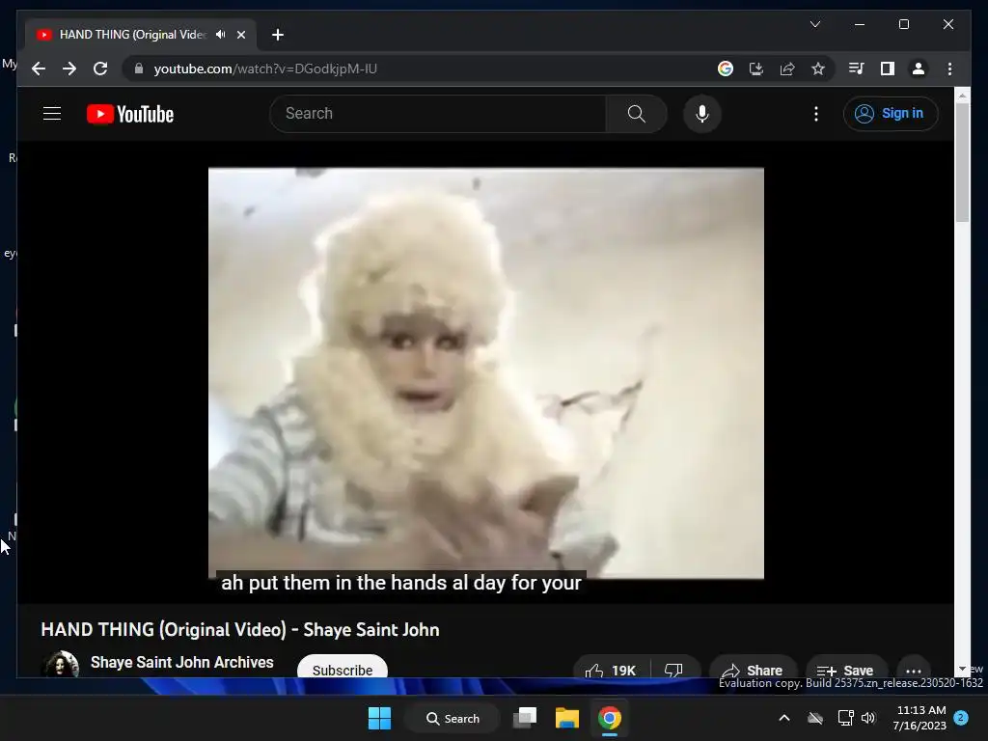Image resolution: width=988 pixels, height=741 pixels.
Task: Open Chrome profile avatar
Action: coord(919,69)
